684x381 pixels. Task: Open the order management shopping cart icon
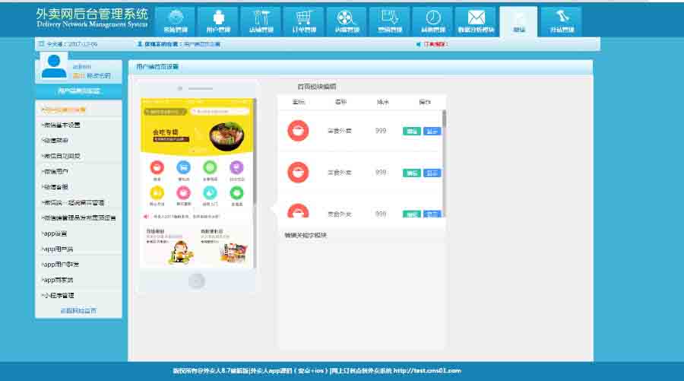(304, 21)
